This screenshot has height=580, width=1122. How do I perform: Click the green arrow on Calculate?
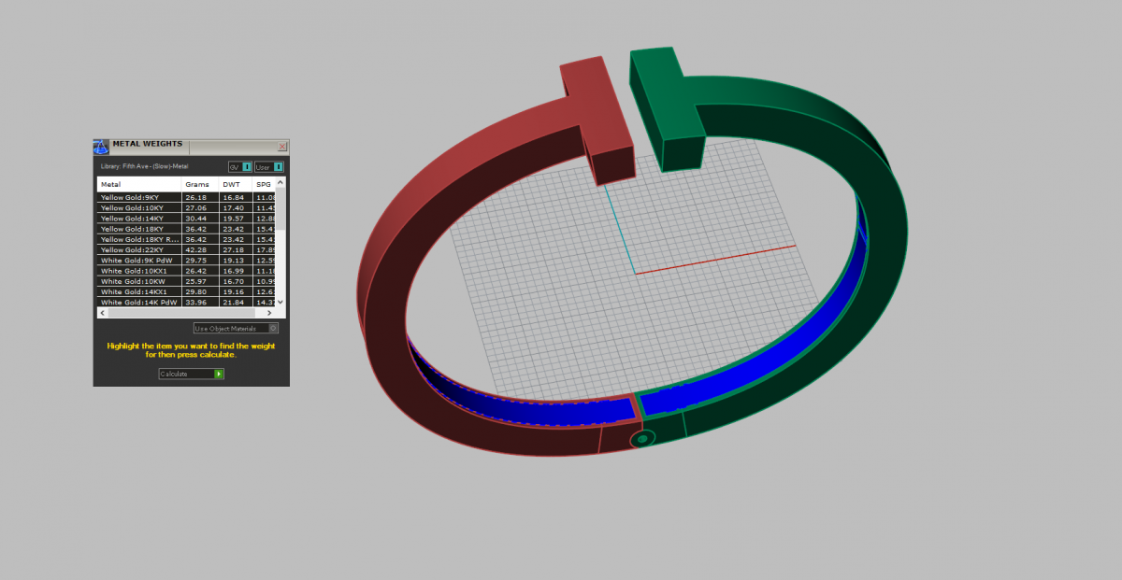219,374
